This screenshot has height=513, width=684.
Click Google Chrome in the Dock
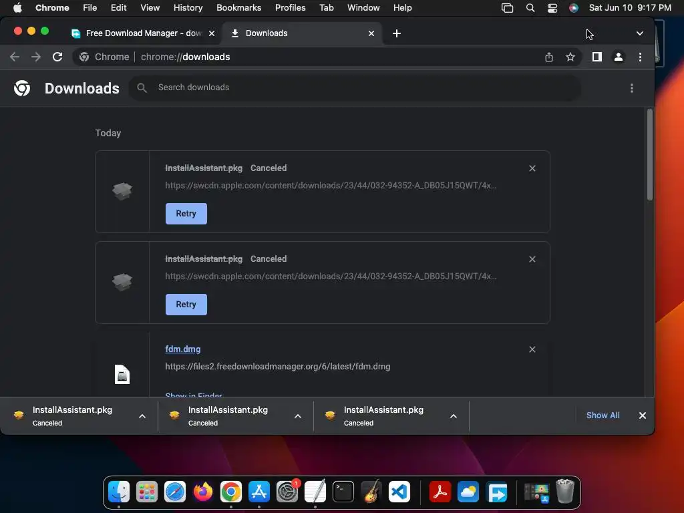click(230, 492)
